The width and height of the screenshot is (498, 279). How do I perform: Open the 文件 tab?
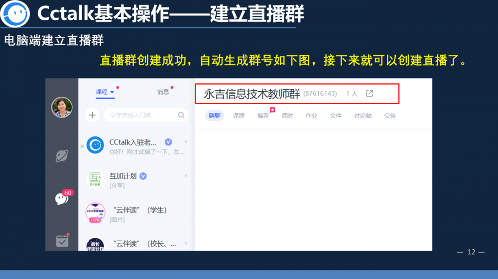pos(336,116)
